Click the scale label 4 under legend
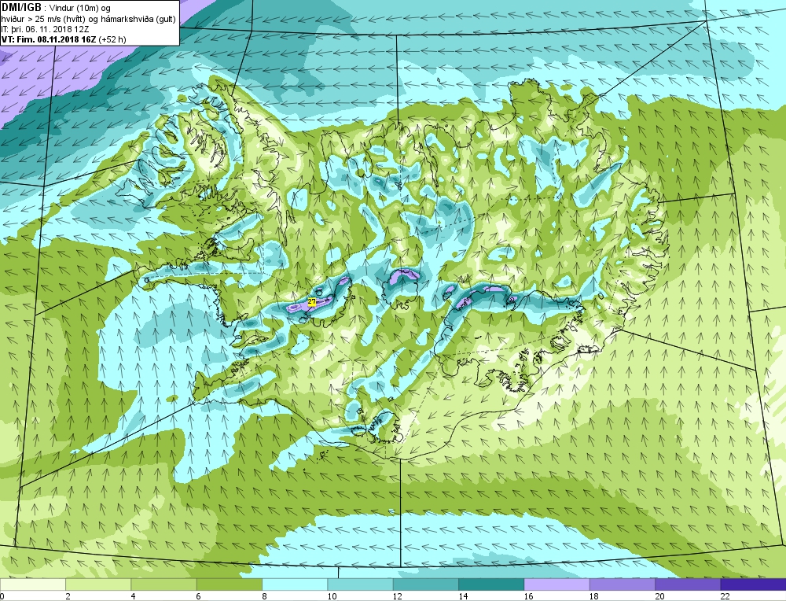 point(134,596)
